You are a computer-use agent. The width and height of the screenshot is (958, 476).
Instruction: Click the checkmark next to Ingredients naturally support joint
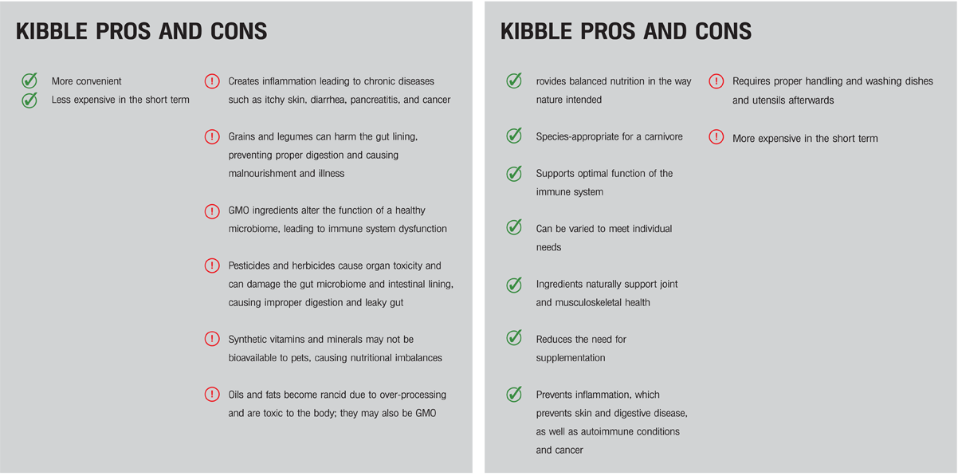pos(515,284)
